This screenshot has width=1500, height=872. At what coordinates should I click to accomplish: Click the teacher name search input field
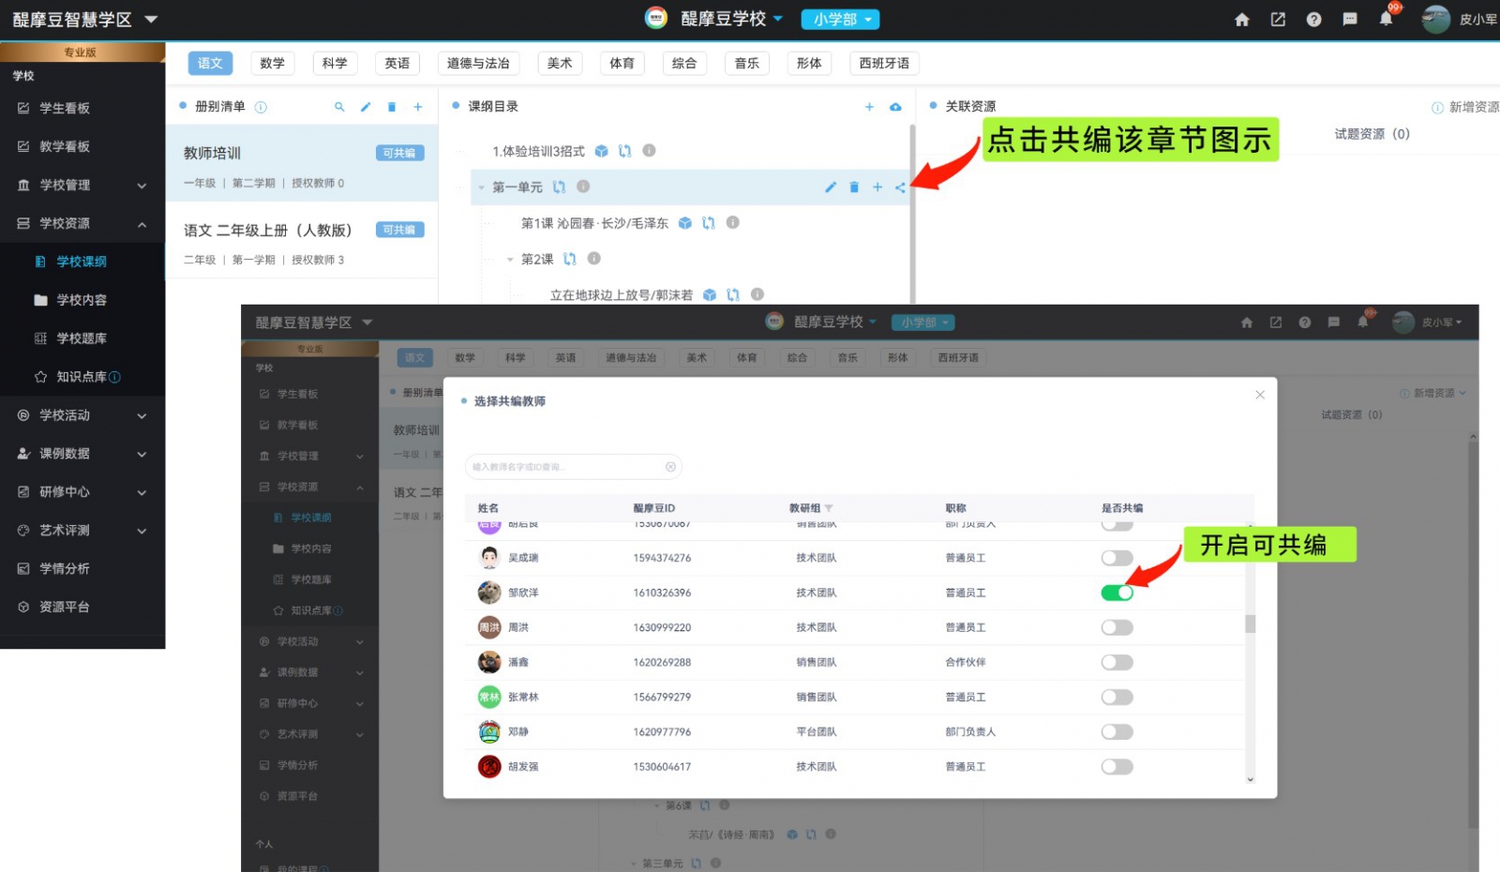(x=567, y=466)
